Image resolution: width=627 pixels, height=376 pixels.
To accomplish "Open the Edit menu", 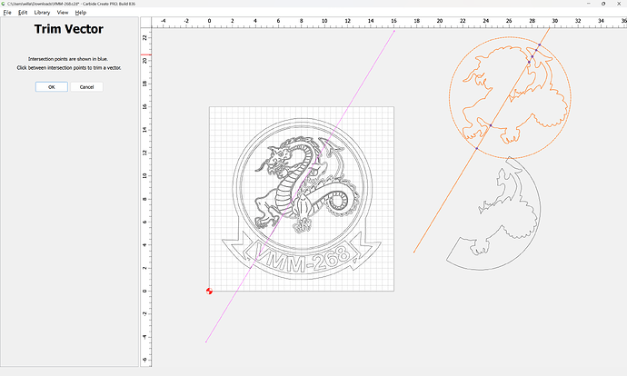I will click(23, 13).
